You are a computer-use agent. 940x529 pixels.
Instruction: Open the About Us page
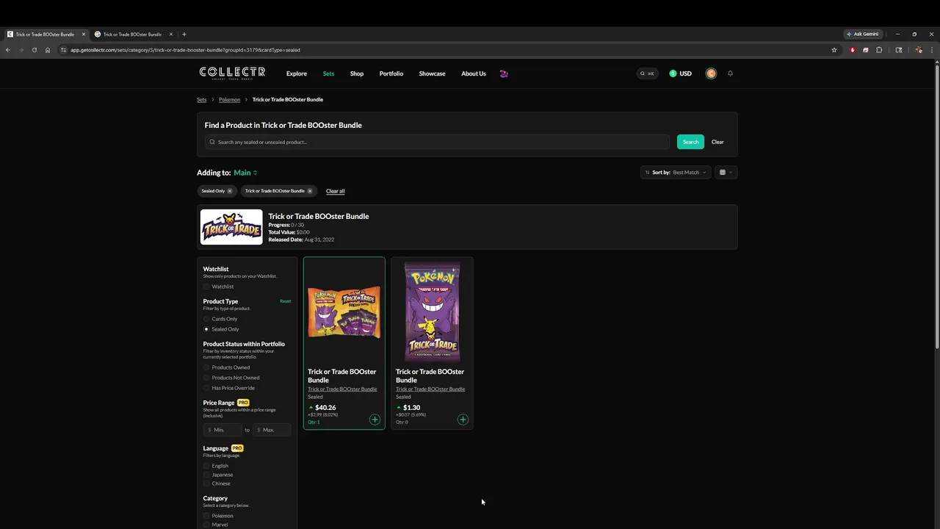[x=474, y=73]
